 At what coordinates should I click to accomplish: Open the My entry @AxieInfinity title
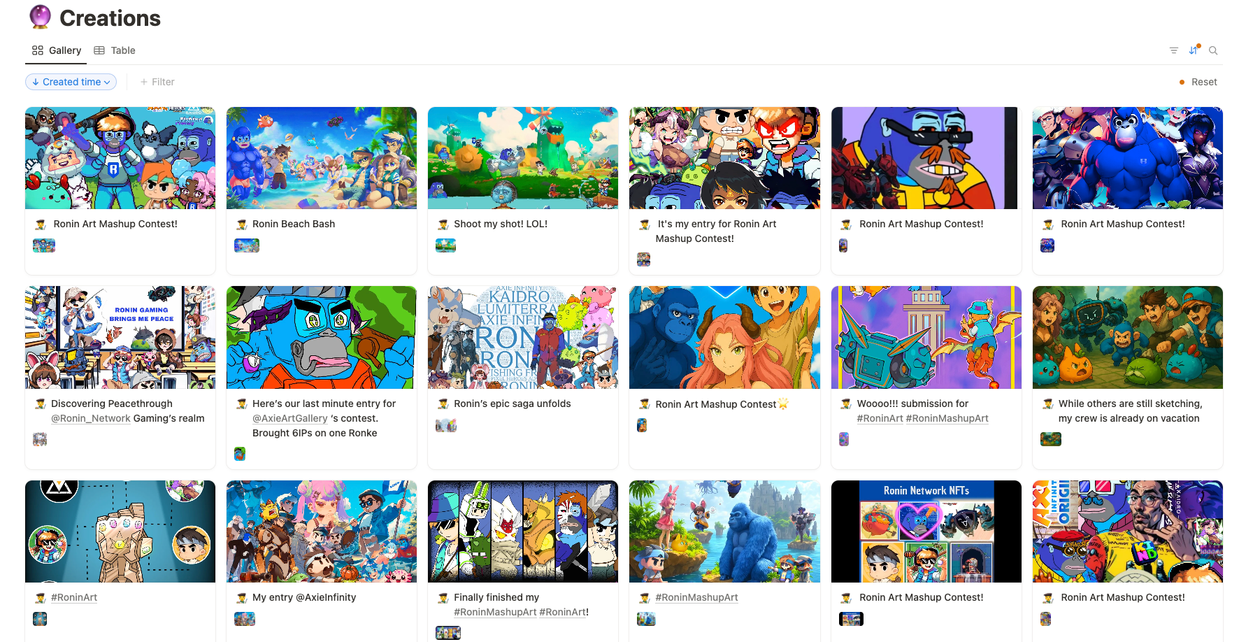[x=304, y=597]
